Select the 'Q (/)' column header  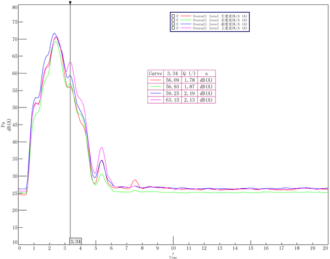tap(189, 73)
